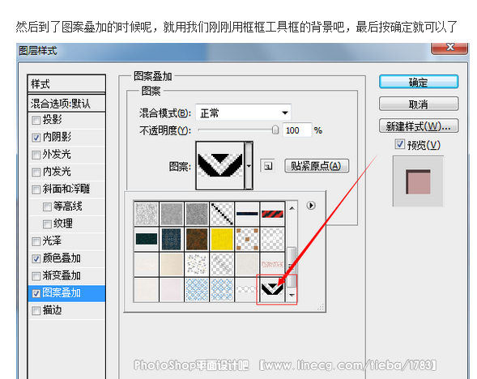The width and height of the screenshot is (477, 379).
Task: Click the 取消 cancel button
Action: tap(419, 104)
